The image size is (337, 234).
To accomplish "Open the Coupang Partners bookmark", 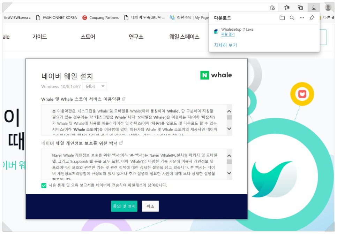I will (x=100, y=18).
